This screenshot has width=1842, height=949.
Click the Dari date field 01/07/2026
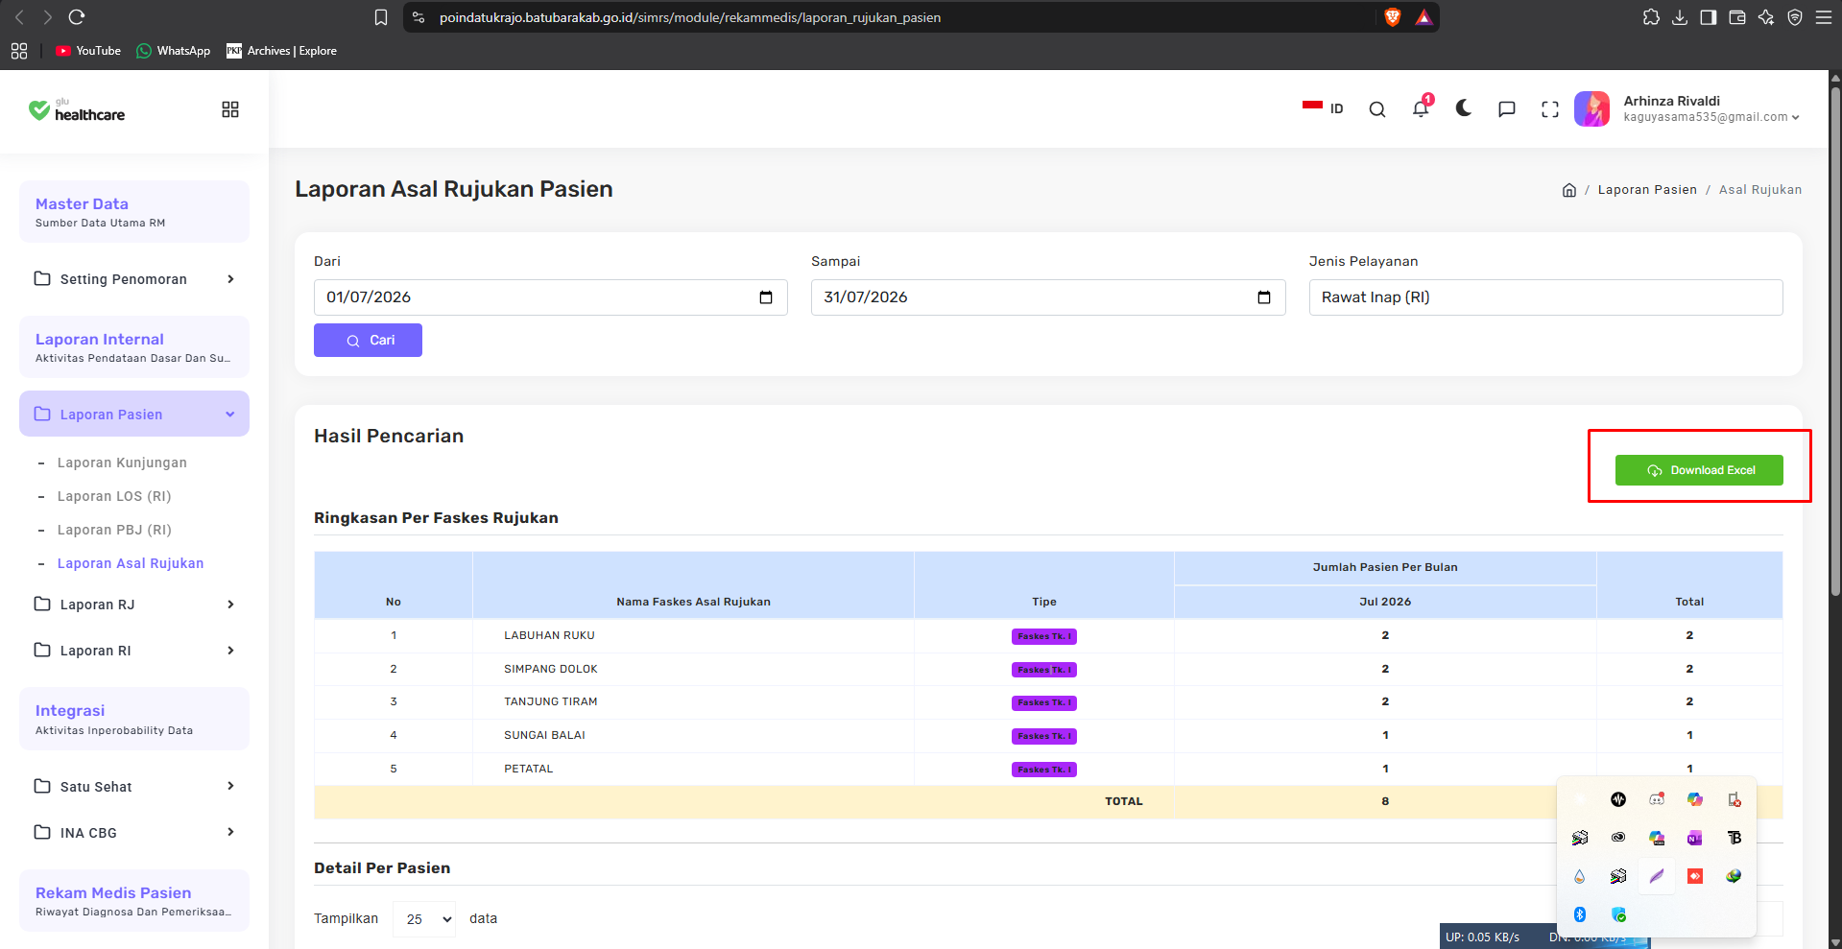(550, 297)
